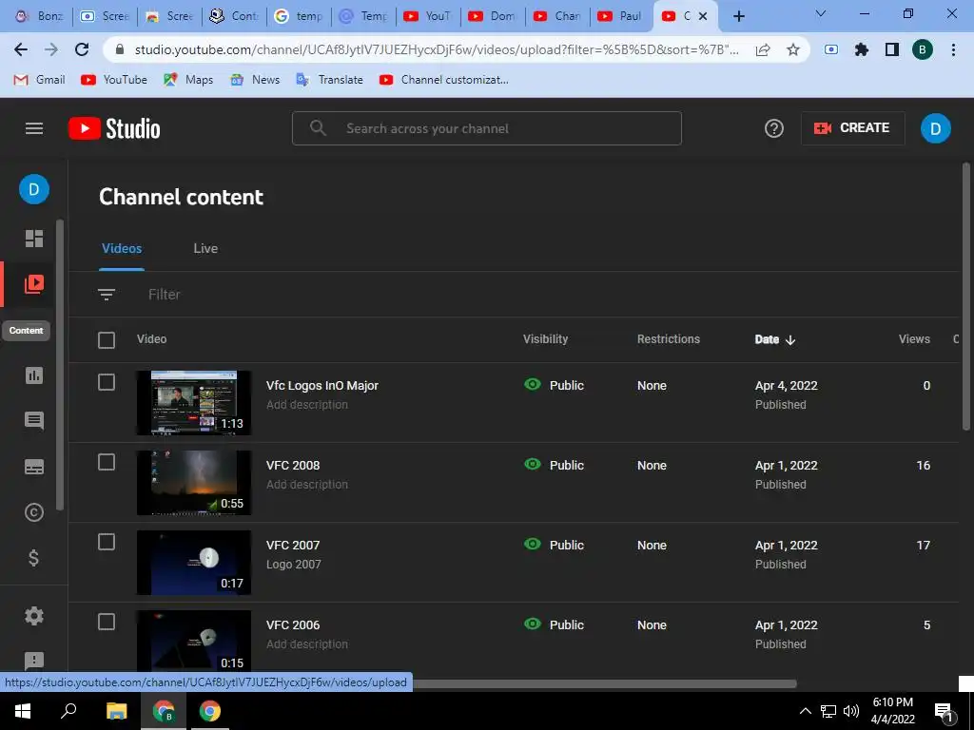The width and height of the screenshot is (974, 730).
Task: Open the Extensions puzzle icon
Action: [862, 49]
